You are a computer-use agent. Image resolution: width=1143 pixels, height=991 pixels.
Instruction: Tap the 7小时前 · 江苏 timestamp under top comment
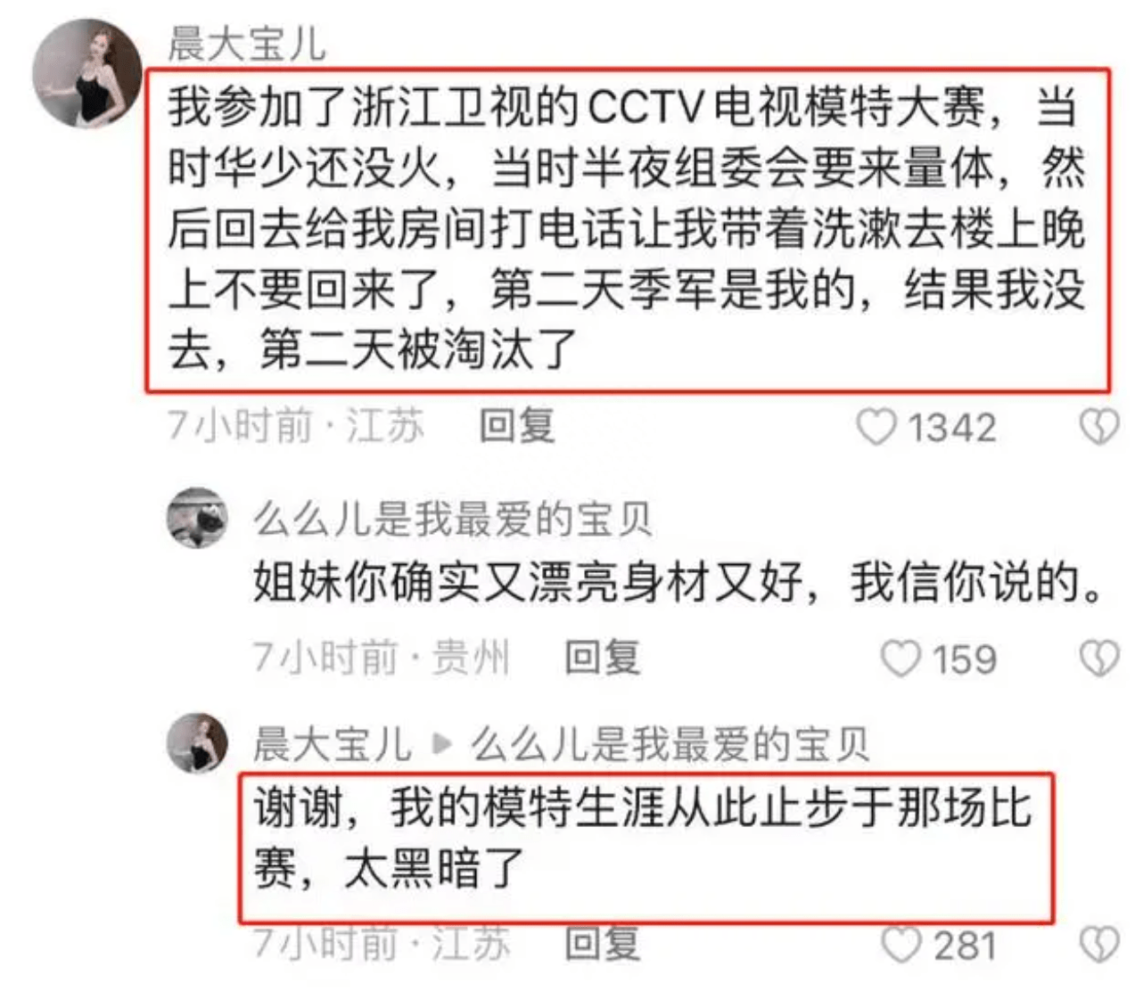tap(296, 426)
